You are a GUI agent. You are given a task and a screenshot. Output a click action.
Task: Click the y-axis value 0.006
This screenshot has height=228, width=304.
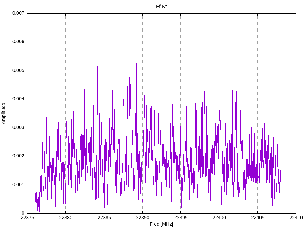tap(18, 42)
